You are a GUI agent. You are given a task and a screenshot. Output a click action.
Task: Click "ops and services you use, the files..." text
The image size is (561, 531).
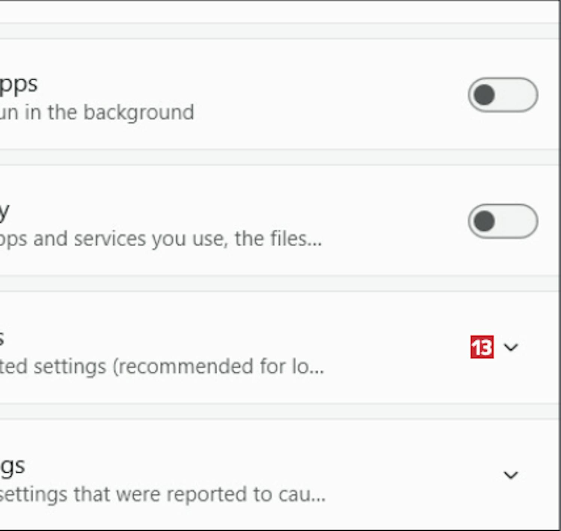[161, 239]
